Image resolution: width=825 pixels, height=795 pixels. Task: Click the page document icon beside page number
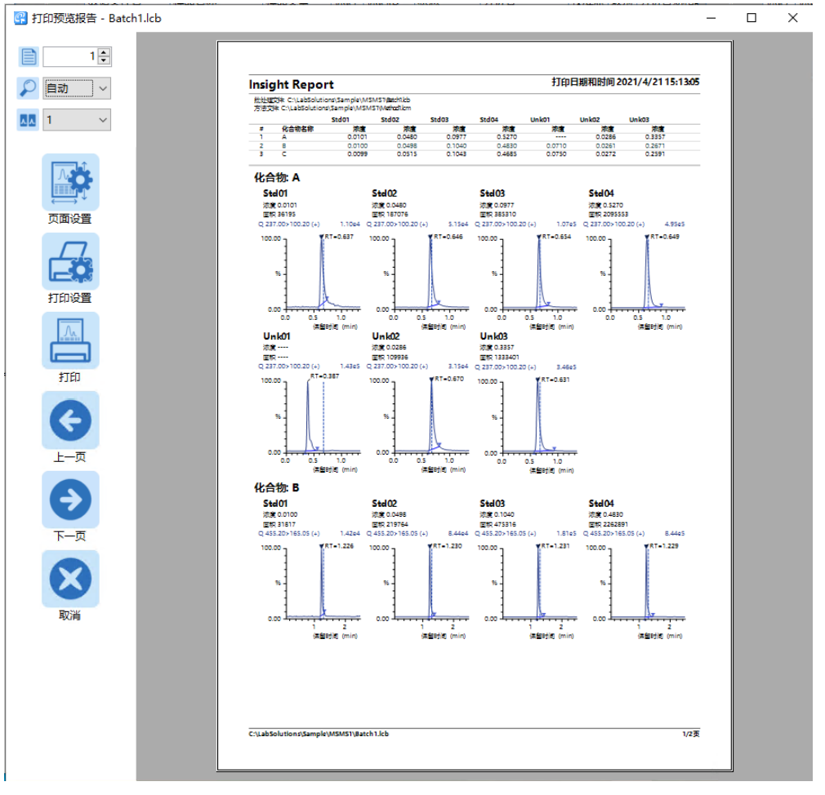pos(28,56)
